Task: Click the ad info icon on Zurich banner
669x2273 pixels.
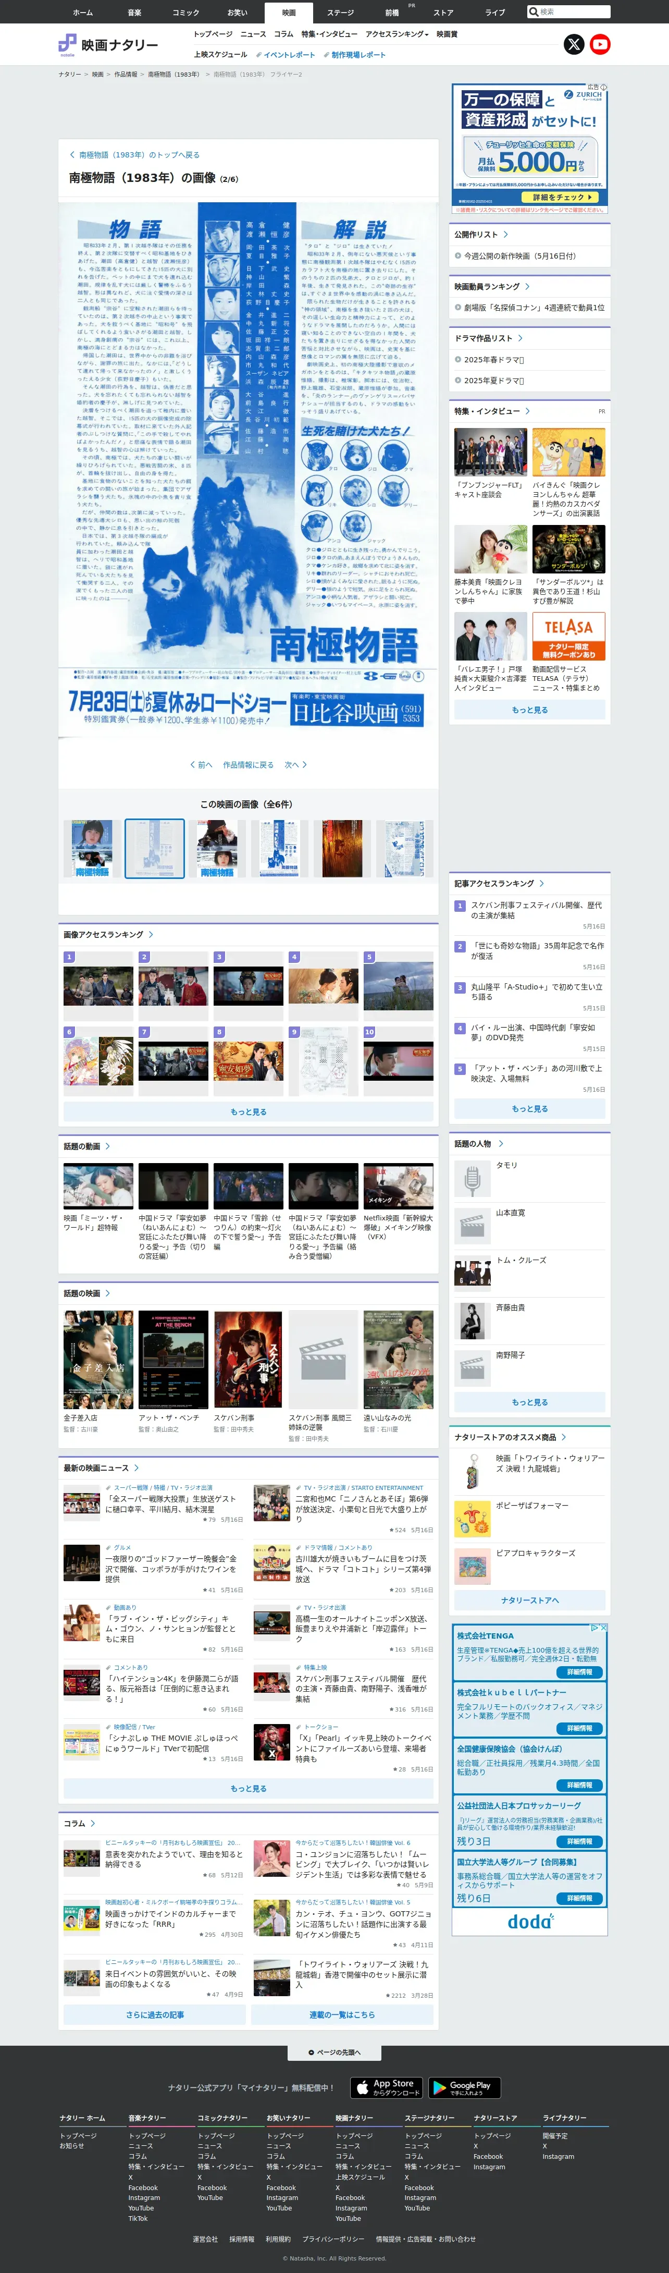Action: [x=604, y=87]
